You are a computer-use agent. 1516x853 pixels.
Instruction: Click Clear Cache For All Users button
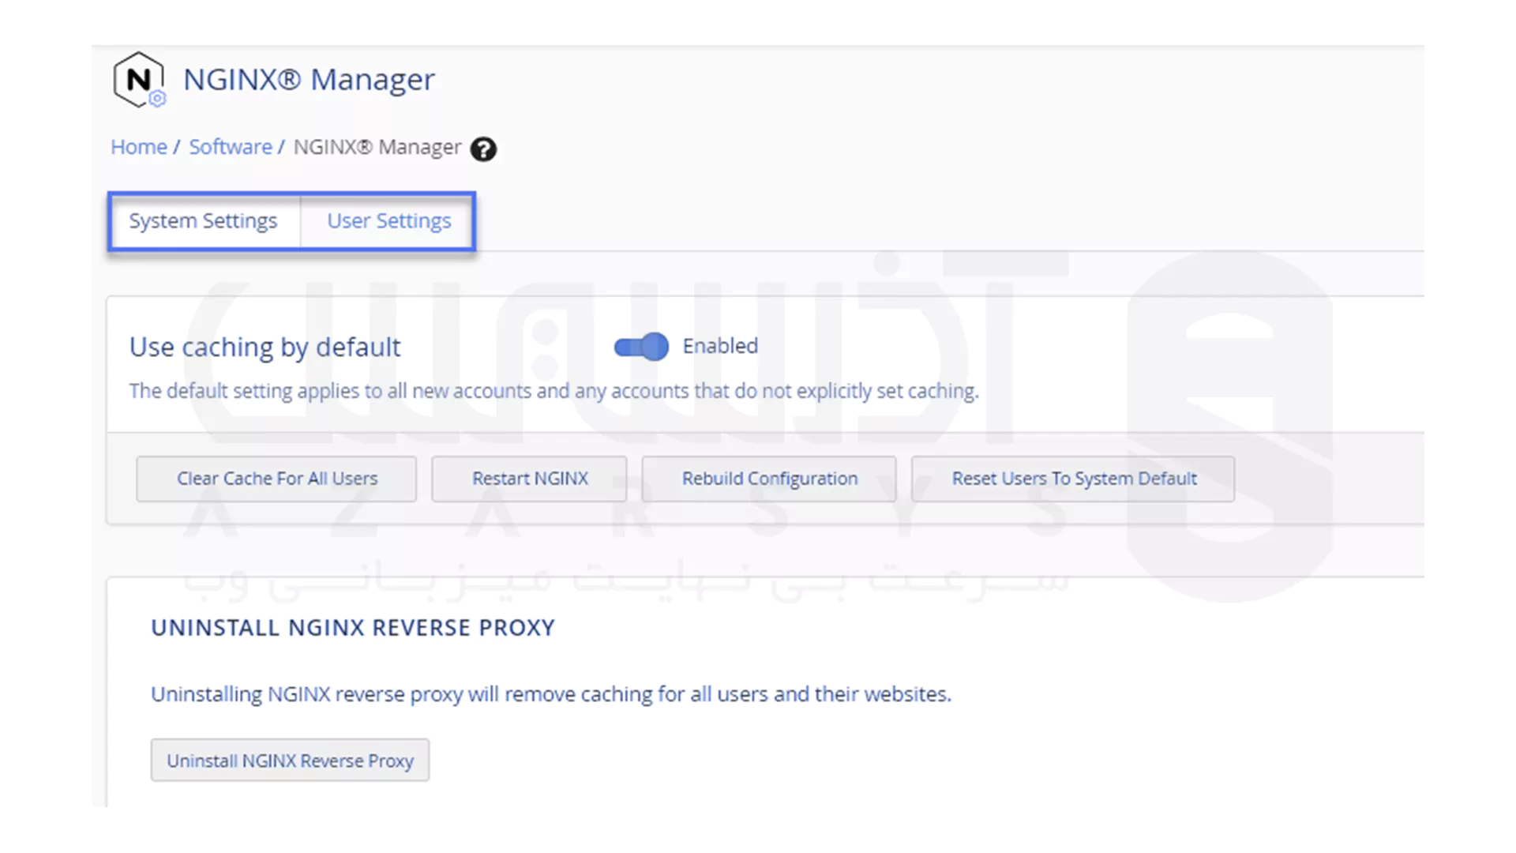pos(276,479)
